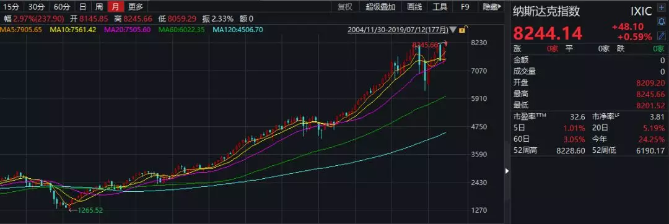Collapse the side panel with the splitter arrow

click(x=507, y=171)
